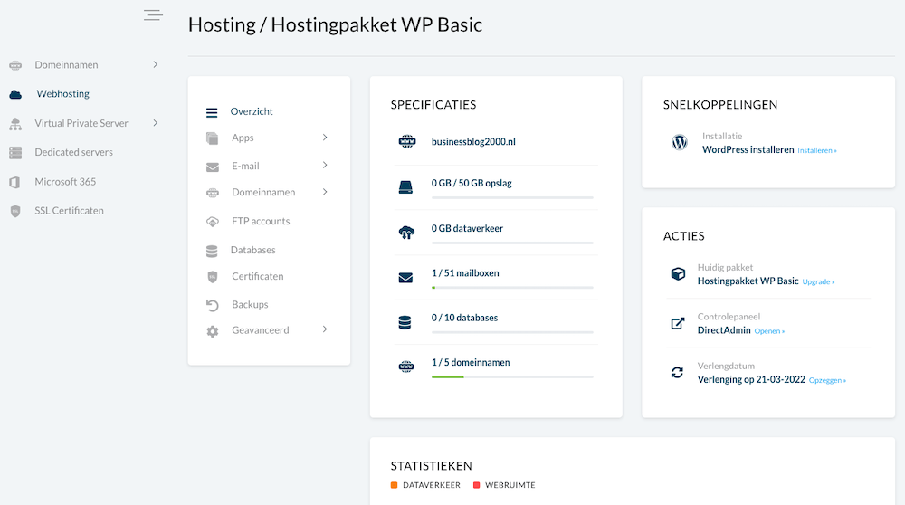
Task: Open Webhosting in the left sidebar
Action: click(x=63, y=93)
